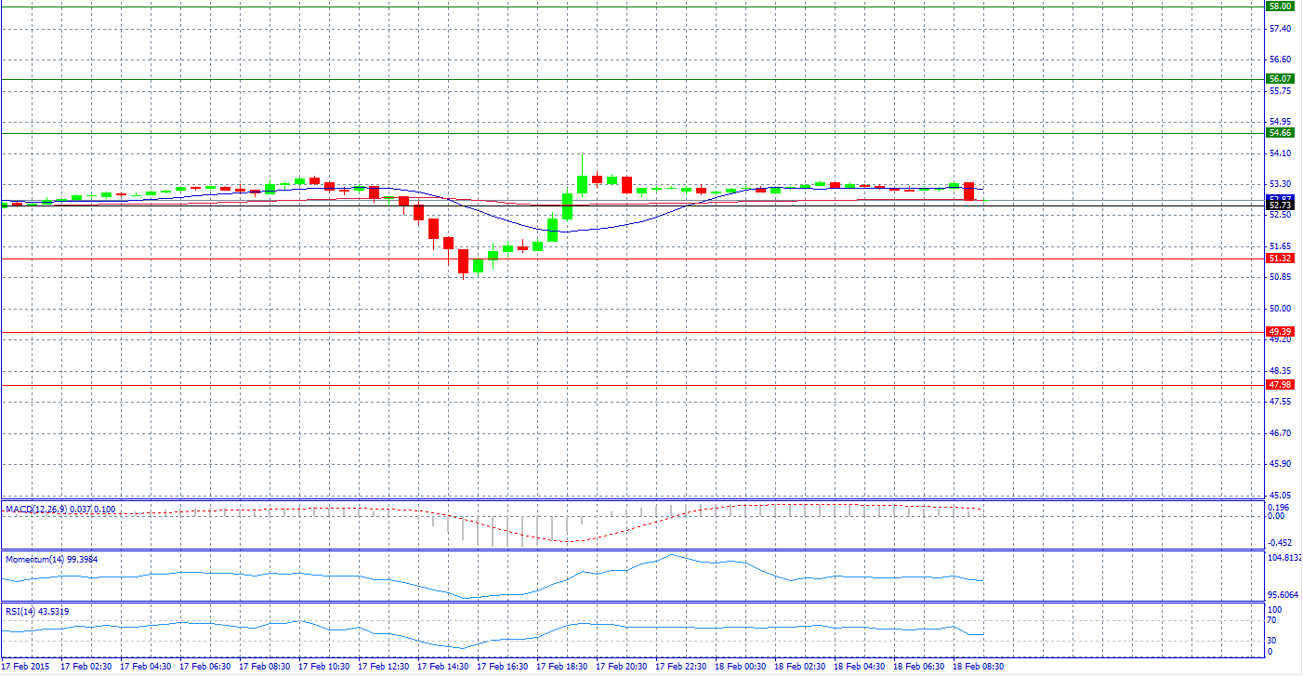
Task: Click the 17 Feb 22:30 time label
Action: tap(681, 667)
